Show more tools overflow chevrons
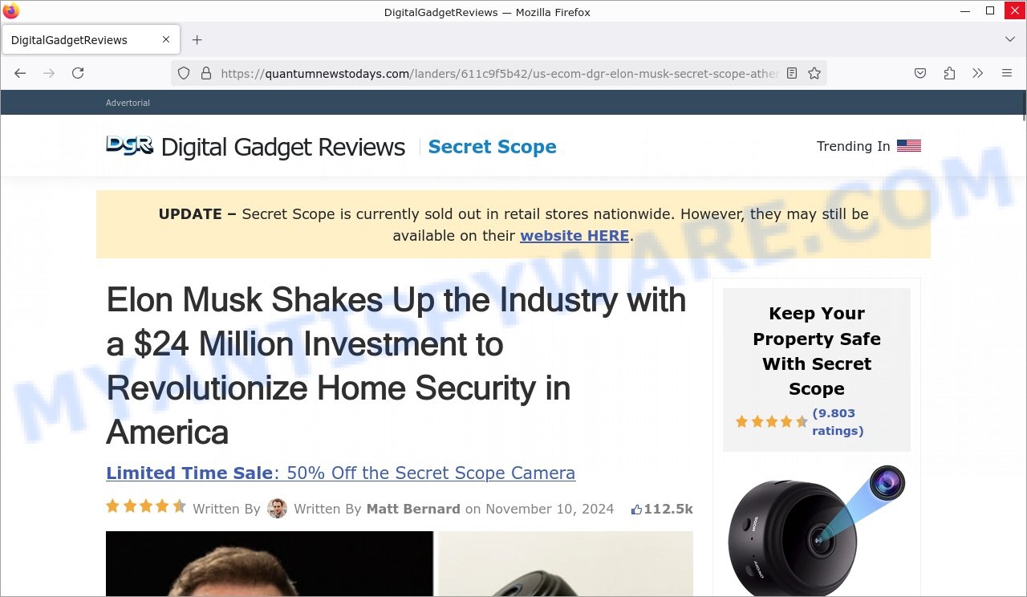Screen dimensions: 1027x597 click(x=977, y=73)
